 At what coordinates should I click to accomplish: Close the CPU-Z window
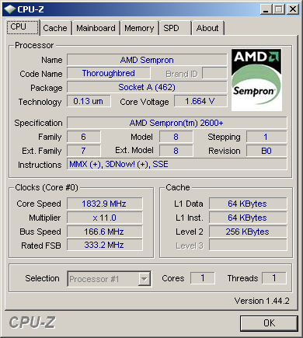click(x=293, y=9)
